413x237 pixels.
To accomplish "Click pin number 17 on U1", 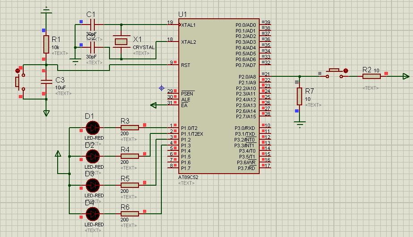I will pos(268,166).
